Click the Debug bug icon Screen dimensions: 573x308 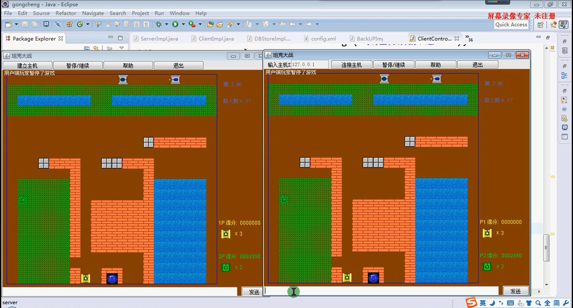(158, 24)
